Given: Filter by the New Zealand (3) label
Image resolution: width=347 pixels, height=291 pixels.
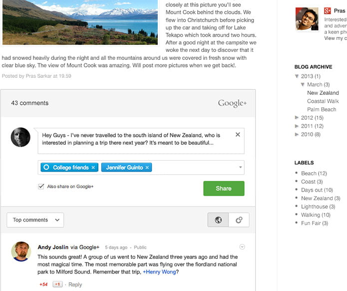Looking at the screenshot, I should tap(321, 198).
